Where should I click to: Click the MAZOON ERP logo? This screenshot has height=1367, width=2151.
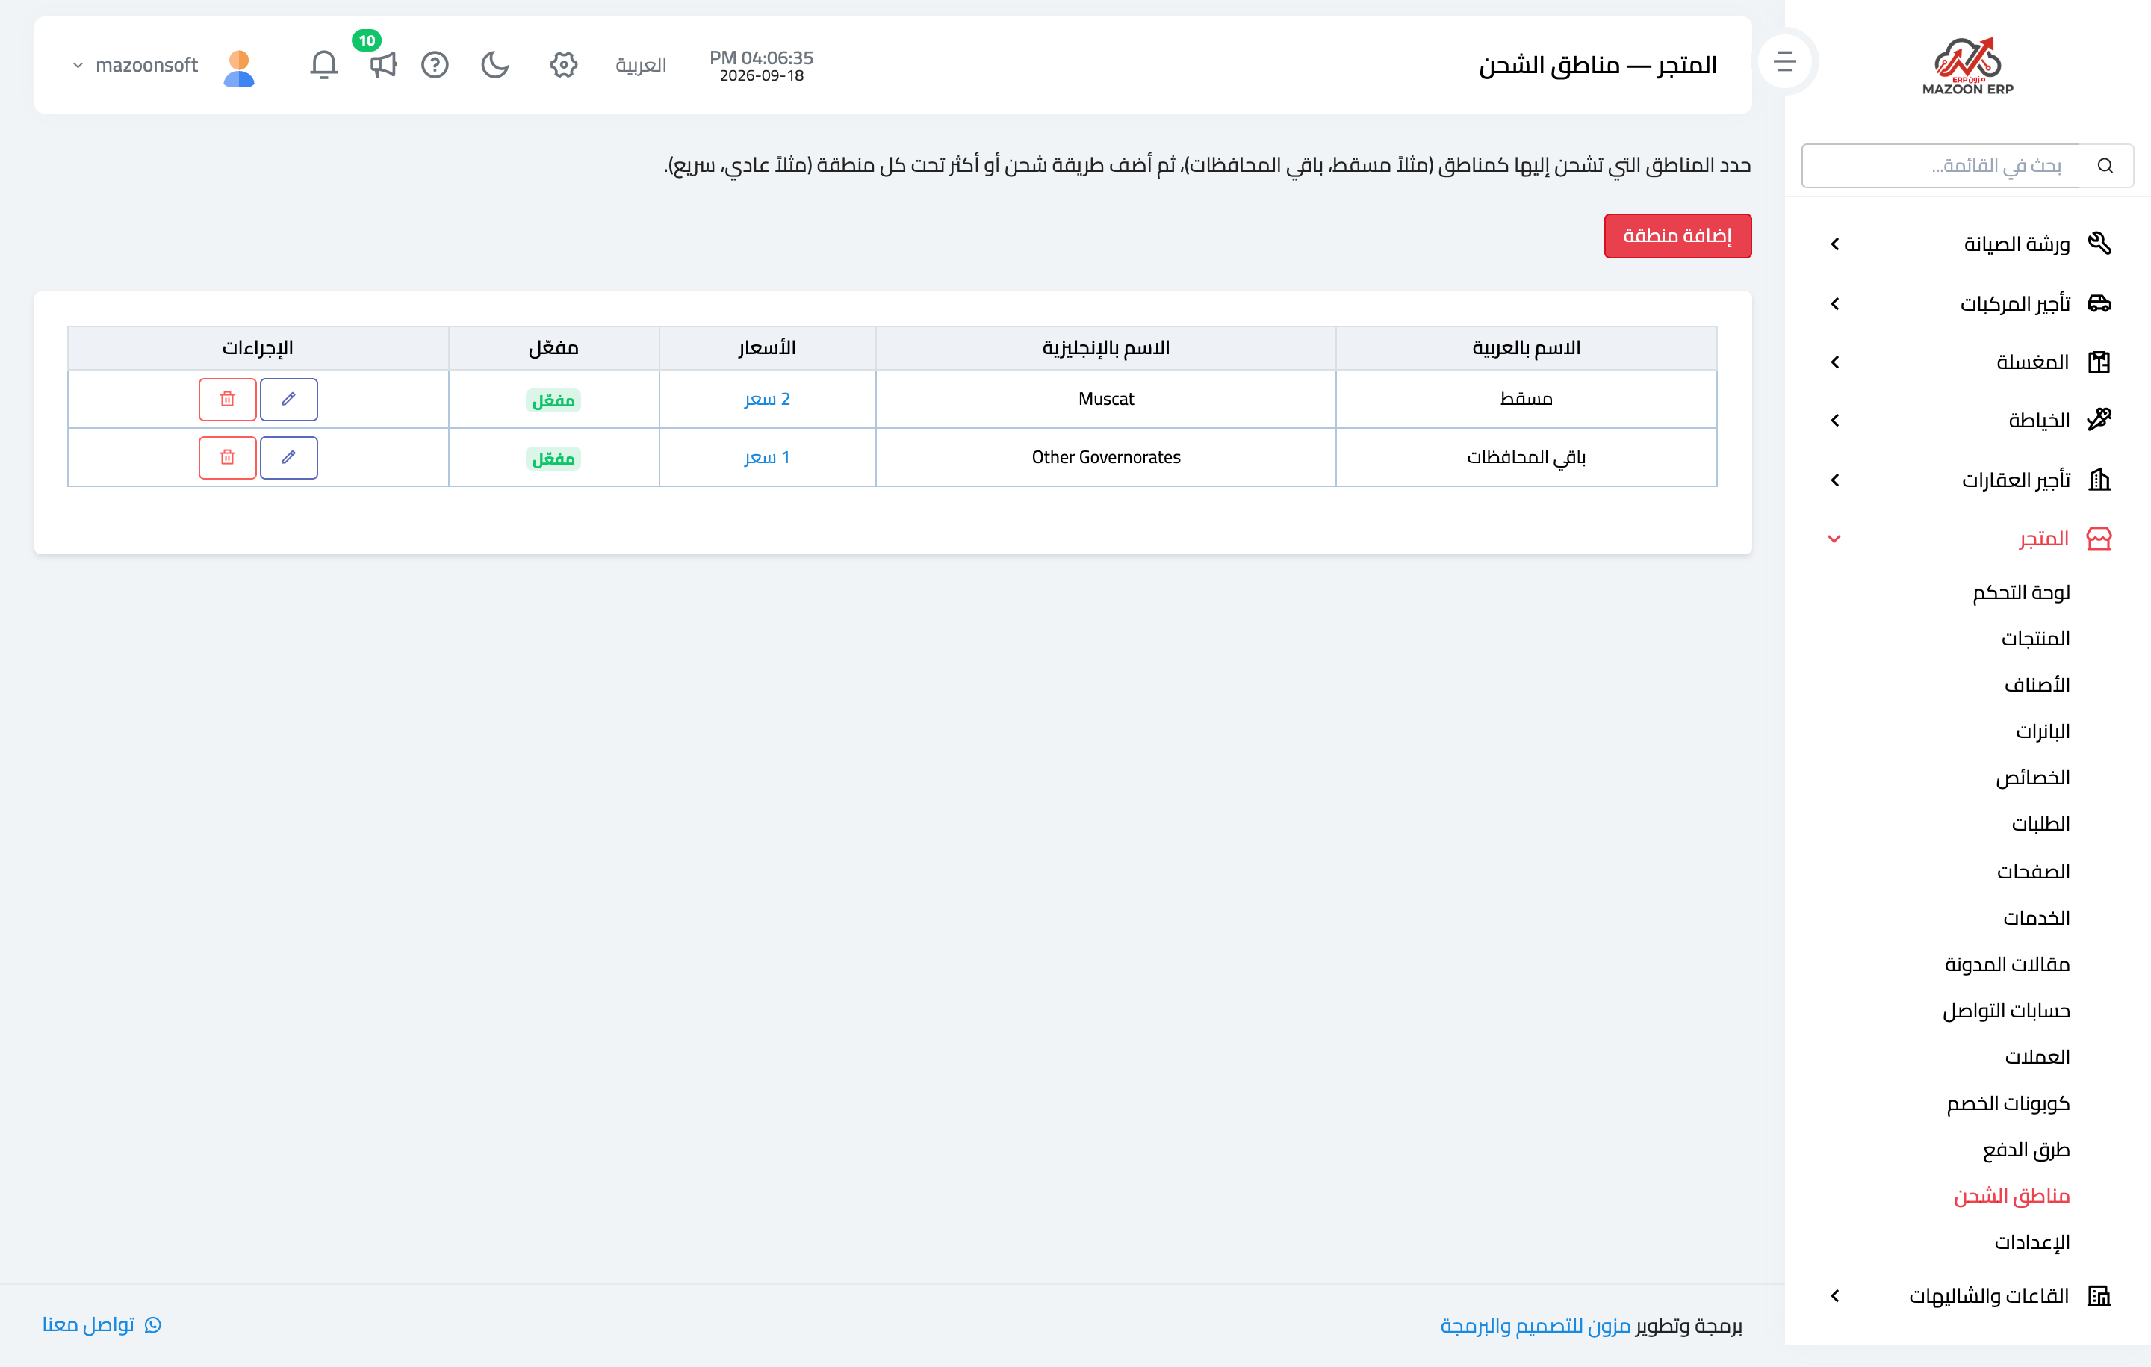tap(1968, 65)
